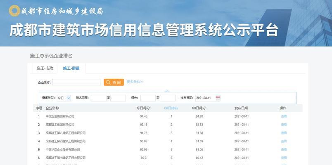
Task: Click today's score value 89.3
Action: pos(144,158)
